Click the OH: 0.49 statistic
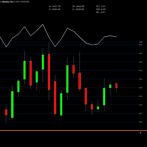Image resolution: width=147 pixels, height=147 pixels. [x=101, y=9]
